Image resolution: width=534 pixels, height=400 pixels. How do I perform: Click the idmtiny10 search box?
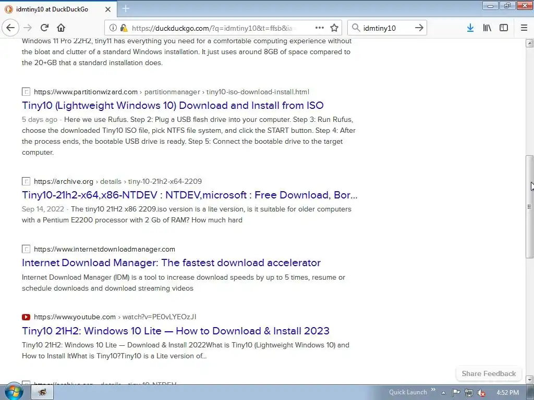pyautogui.click(x=387, y=28)
